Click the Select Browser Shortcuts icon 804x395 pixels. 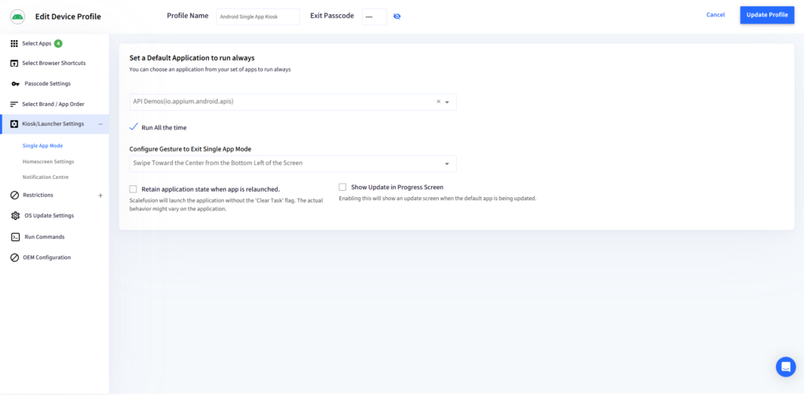pyautogui.click(x=14, y=63)
